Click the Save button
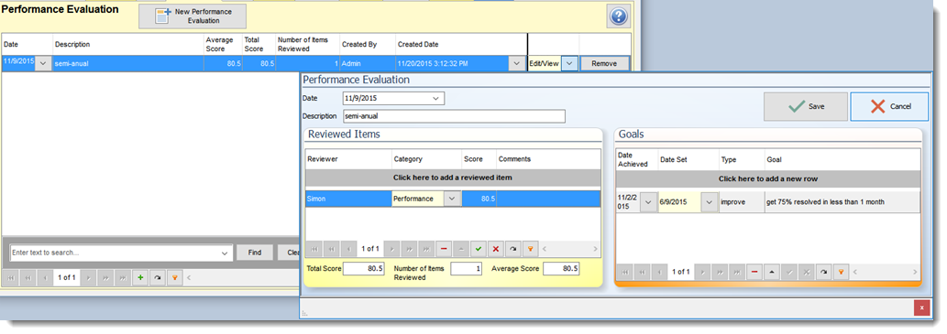This screenshot has height=334, width=947. 806,107
